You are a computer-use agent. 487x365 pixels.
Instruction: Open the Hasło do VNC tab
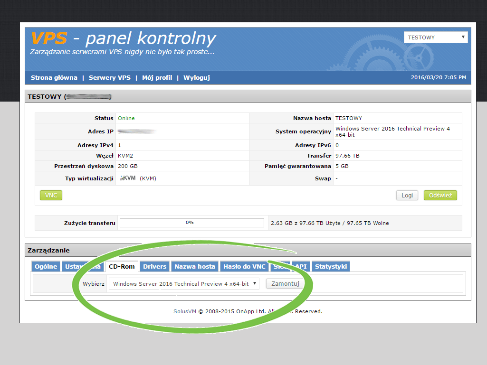coord(244,266)
